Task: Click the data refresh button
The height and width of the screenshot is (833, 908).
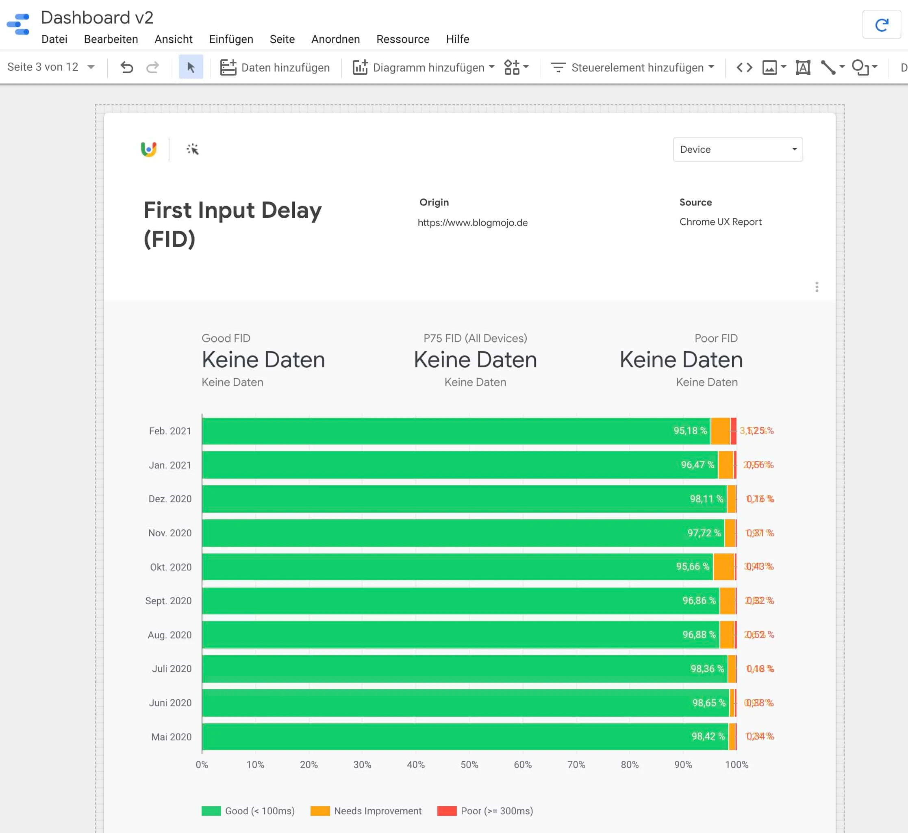Action: click(x=882, y=24)
